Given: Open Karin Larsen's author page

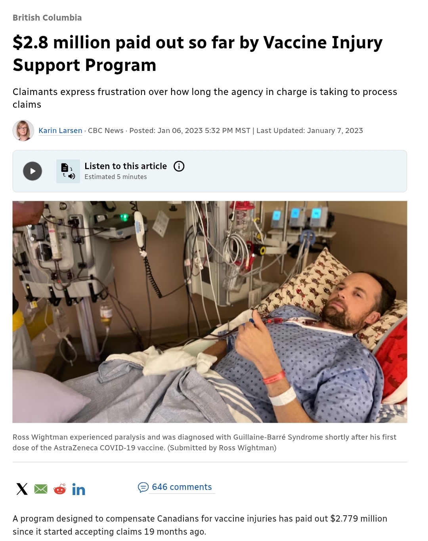Looking at the screenshot, I should [x=60, y=131].
